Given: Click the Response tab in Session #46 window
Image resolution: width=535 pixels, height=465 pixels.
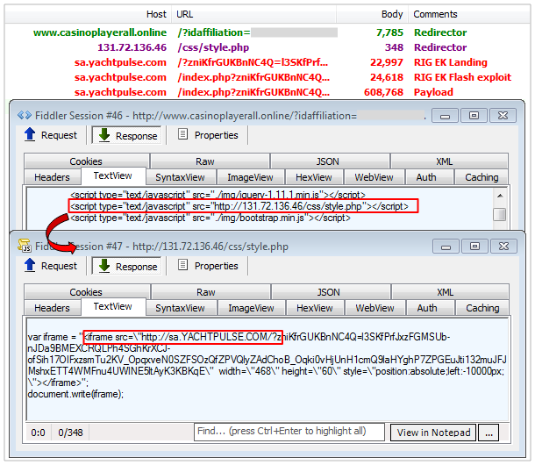Looking at the screenshot, I should point(127,135).
